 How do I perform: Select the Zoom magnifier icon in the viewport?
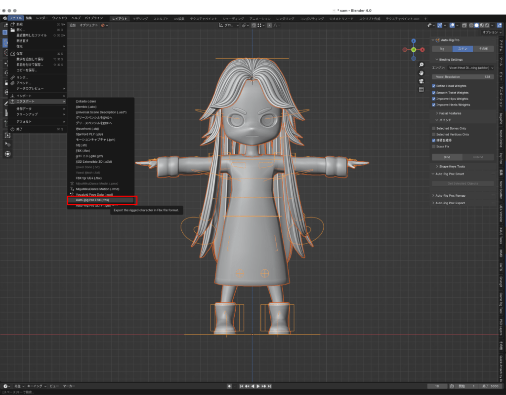(x=421, y=65)
